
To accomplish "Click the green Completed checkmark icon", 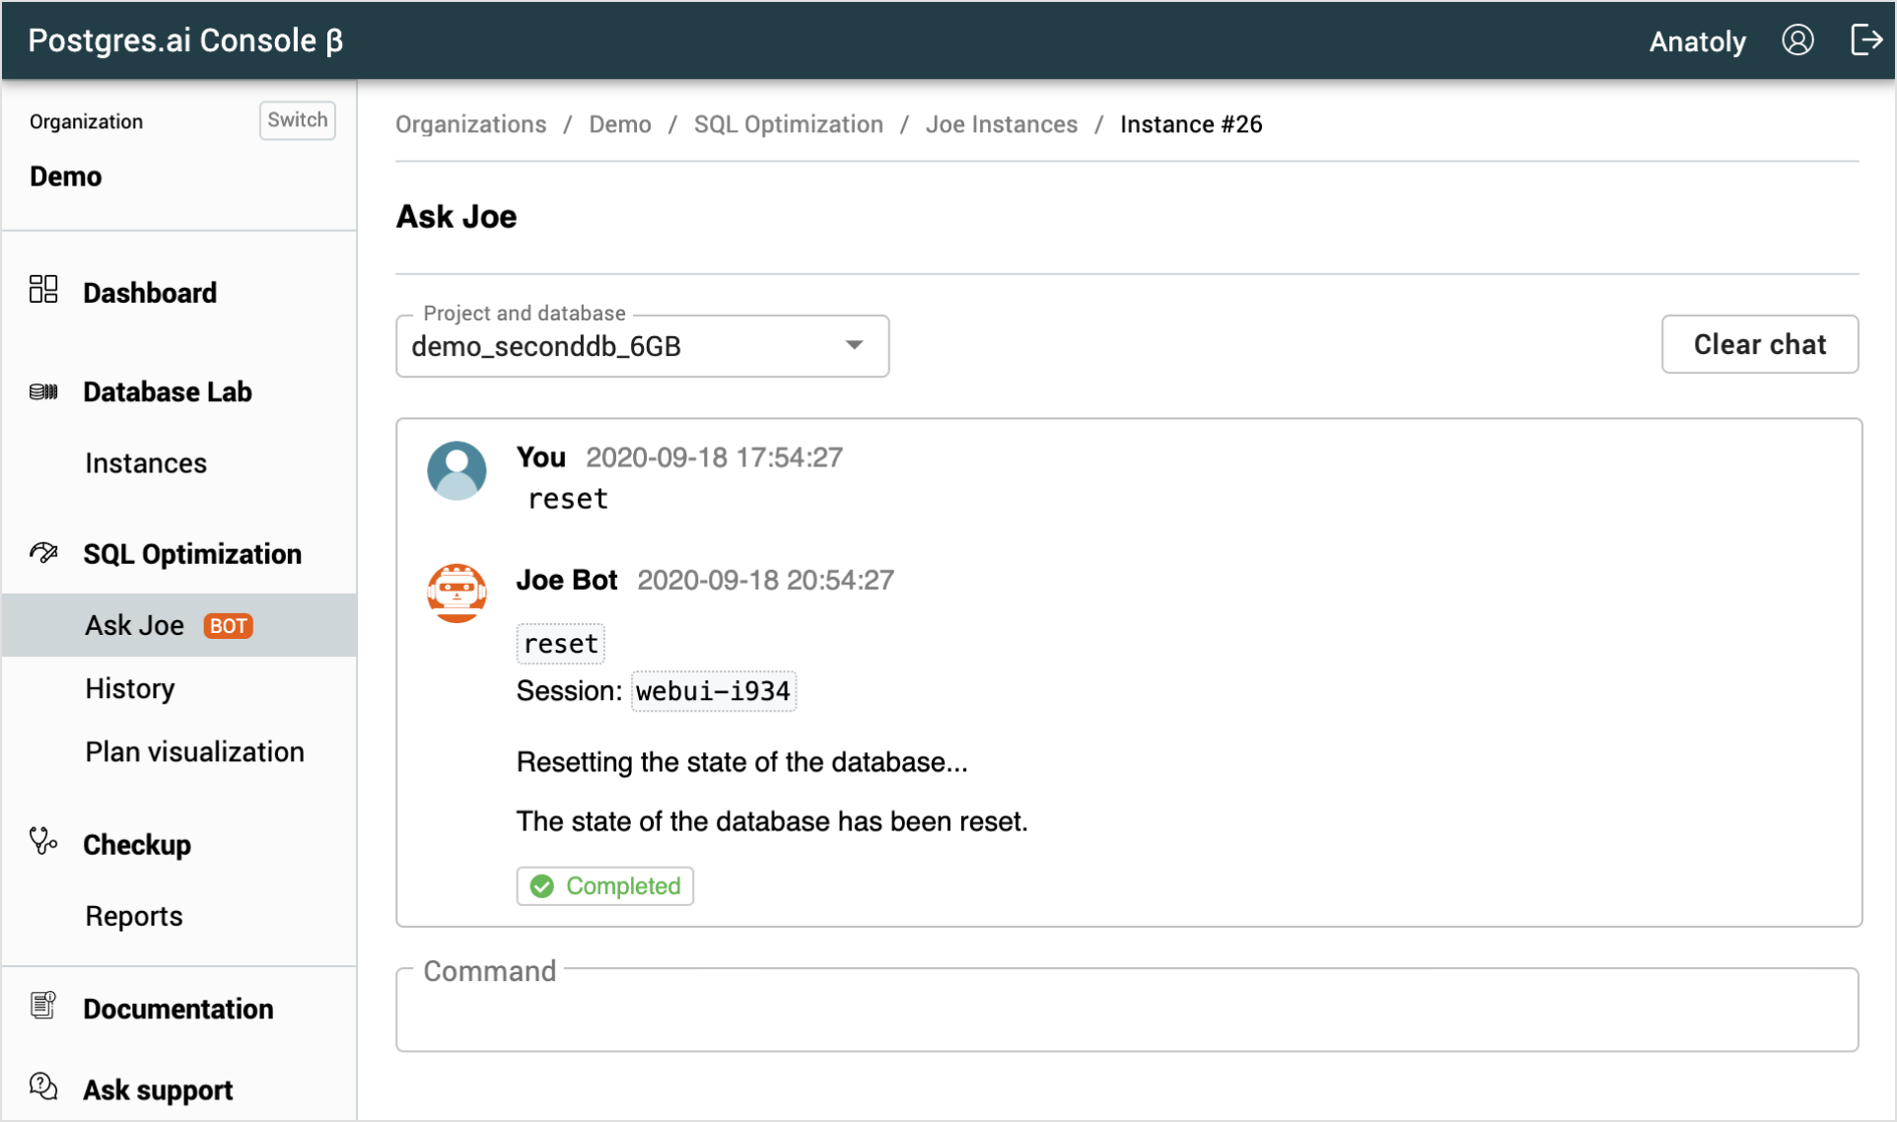I will point(542,886).
